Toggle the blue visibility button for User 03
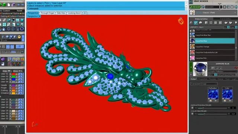The width and height of the screenshot is (238, 134). (x=20, y=79)
